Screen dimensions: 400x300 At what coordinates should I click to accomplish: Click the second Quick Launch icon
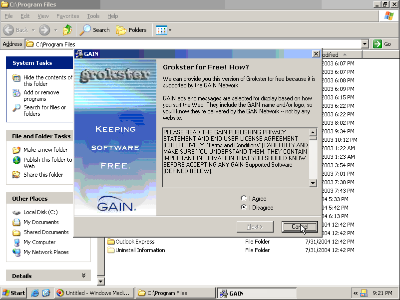(x=46, y=293)
